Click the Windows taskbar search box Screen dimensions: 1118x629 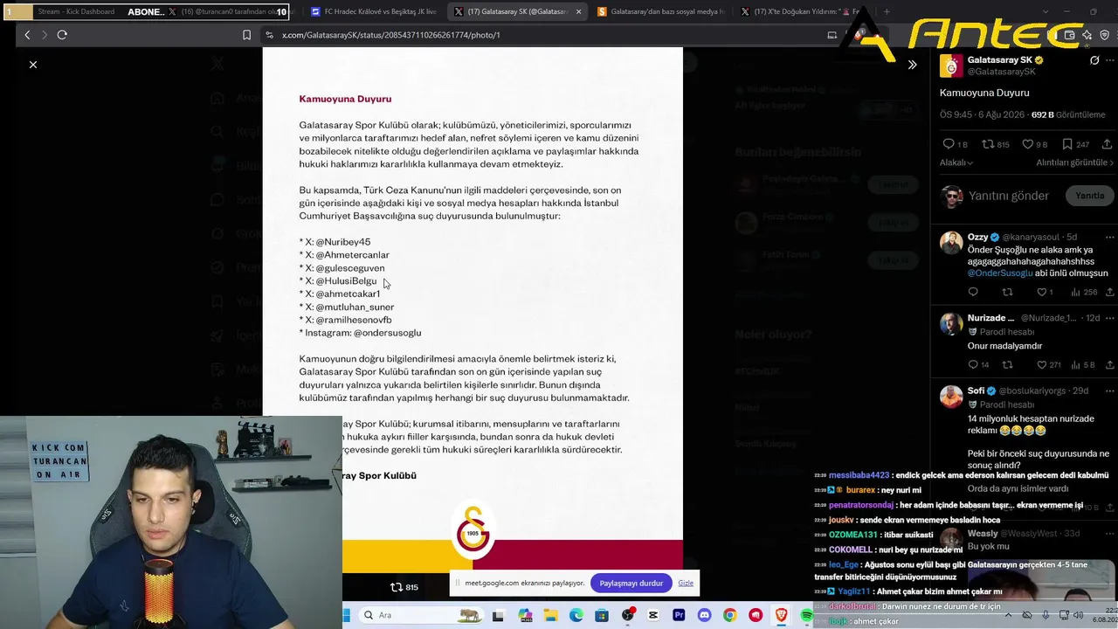coord(422,615)
